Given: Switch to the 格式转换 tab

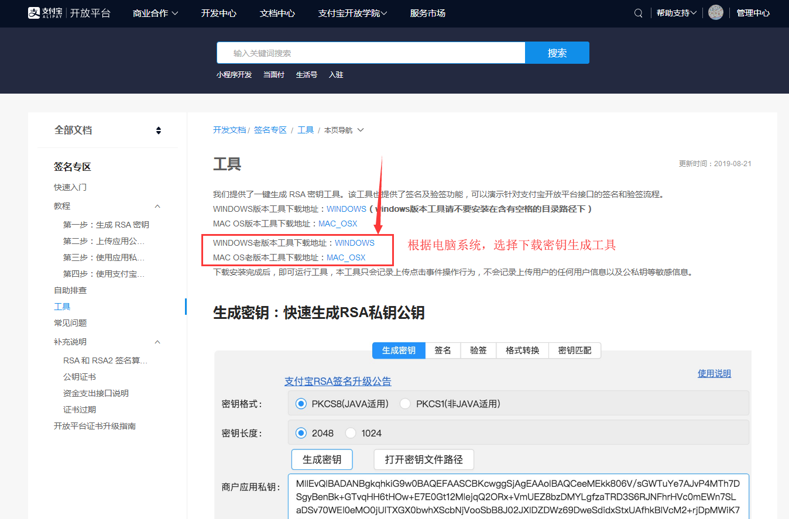Looking at the screenshot, I should pyautogui.click(x=522, y=350).
